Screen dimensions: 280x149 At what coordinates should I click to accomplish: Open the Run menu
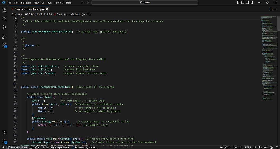click(50, 3)
